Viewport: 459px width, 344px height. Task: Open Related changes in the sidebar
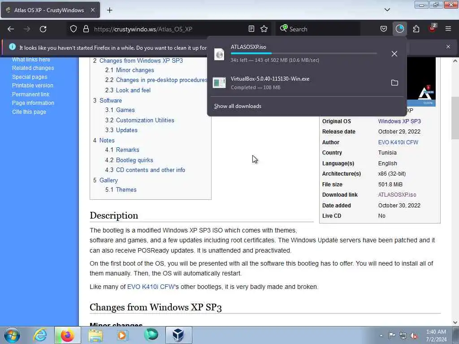33,68
